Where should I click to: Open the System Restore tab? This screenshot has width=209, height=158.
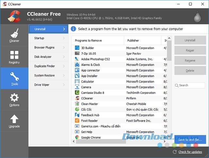49,76
